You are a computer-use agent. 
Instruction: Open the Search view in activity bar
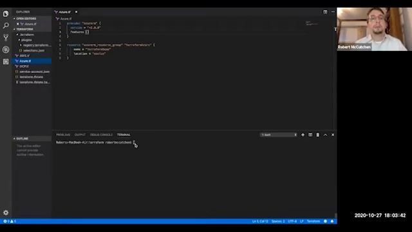click(x=6, y=26)
